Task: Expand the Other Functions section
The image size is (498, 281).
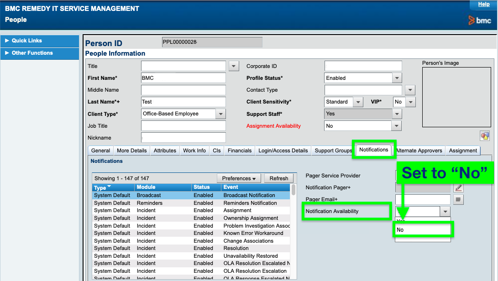Action: tap(40, 53)
